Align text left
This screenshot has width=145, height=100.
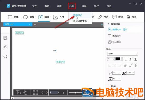pyautogui.click(x=109, y=65)
